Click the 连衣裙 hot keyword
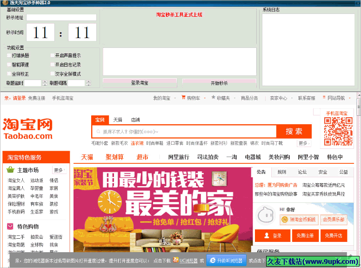This screenshot has height=268, width=361. click(137, 143)
